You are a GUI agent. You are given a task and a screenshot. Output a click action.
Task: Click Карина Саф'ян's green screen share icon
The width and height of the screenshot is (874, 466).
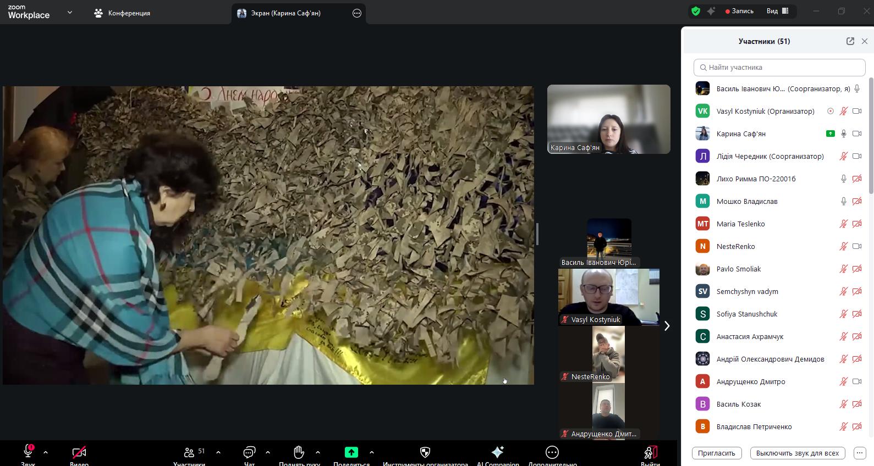pos(831,134)
